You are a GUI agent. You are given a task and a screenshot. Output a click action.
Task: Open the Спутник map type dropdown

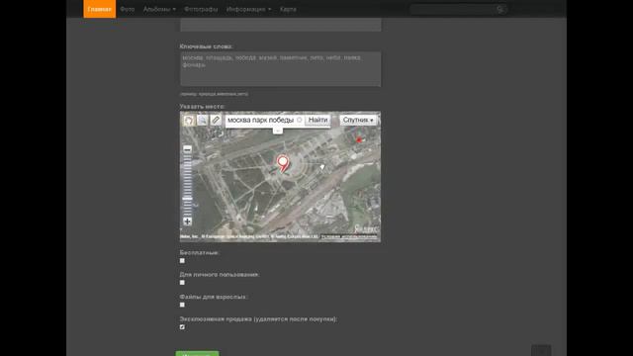coord(358,120)
